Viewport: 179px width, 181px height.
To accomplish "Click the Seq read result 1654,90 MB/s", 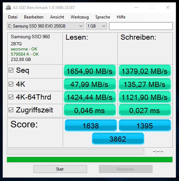I will 90,71.
